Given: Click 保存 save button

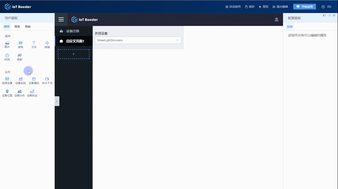Looking at the screenshot, I should (x=250, y=7).
